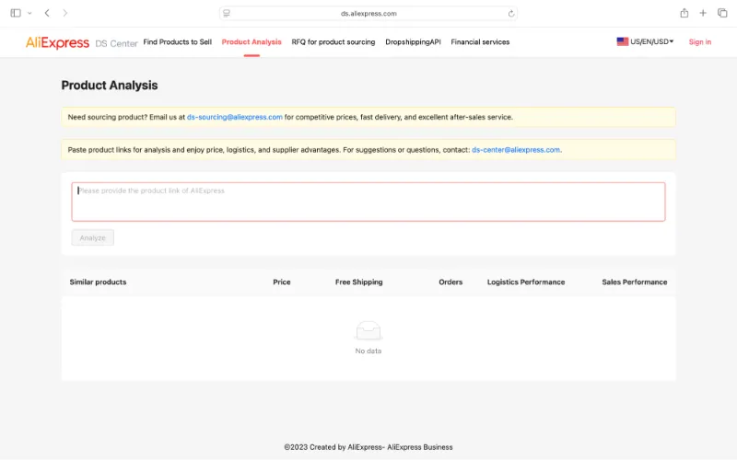
Task: Open the Safari share icon
Action: click(x=684, y=13)
